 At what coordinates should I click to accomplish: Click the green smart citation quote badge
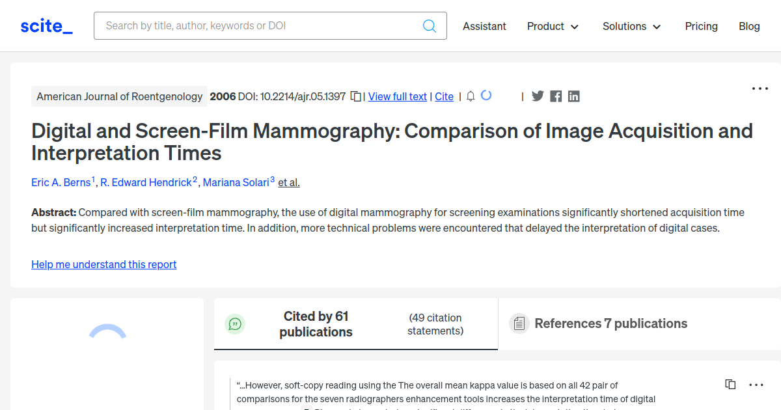tap(236, 323)
